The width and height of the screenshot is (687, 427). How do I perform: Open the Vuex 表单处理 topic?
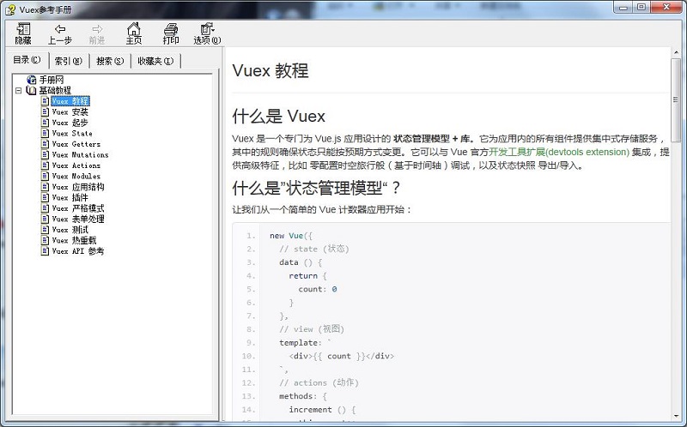pyautogui.click(x=78, y=219)
